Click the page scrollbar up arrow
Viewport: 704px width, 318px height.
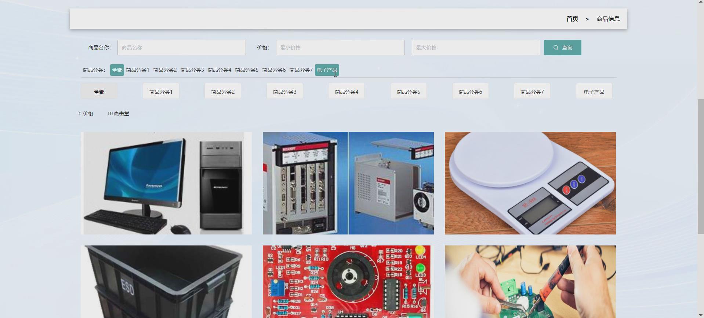701,3
